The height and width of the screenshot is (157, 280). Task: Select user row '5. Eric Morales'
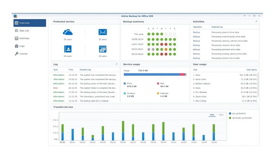coord(225,92)
